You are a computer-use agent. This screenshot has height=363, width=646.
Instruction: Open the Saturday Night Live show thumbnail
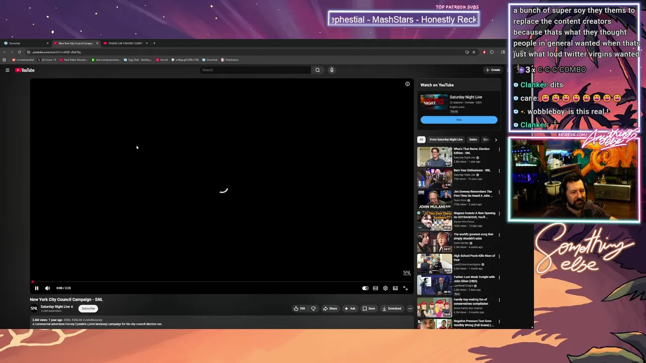point(434,102)
